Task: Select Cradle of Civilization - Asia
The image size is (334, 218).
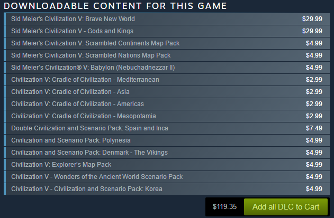Action: [x=71, y=92]
